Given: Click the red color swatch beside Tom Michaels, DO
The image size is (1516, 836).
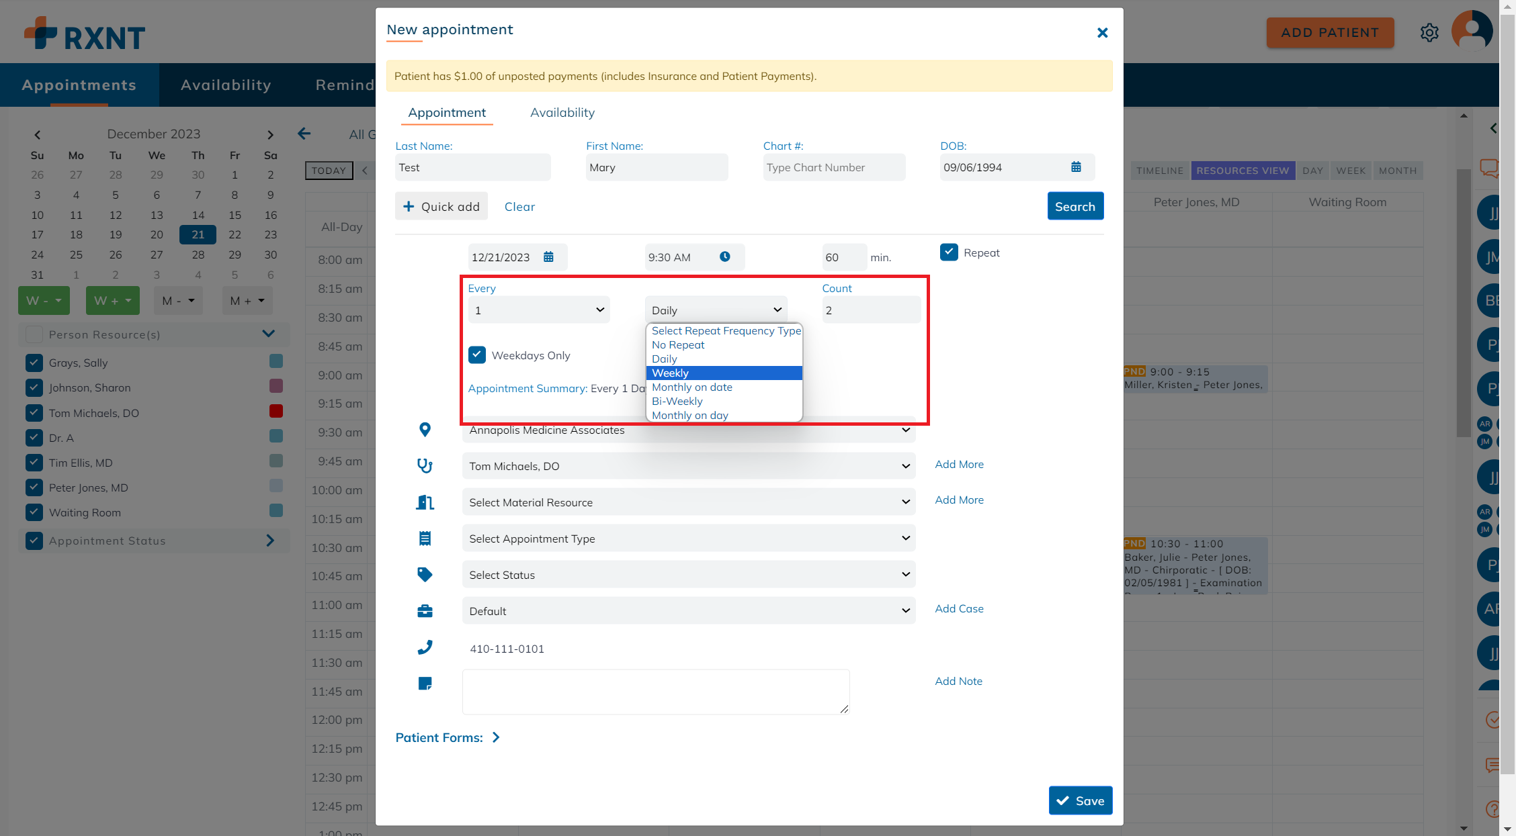Looking at the screenshot, I should pos(276,411).
